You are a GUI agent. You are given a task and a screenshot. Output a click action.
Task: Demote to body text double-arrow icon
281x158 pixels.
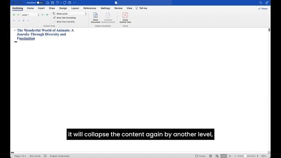coord(47,15)
